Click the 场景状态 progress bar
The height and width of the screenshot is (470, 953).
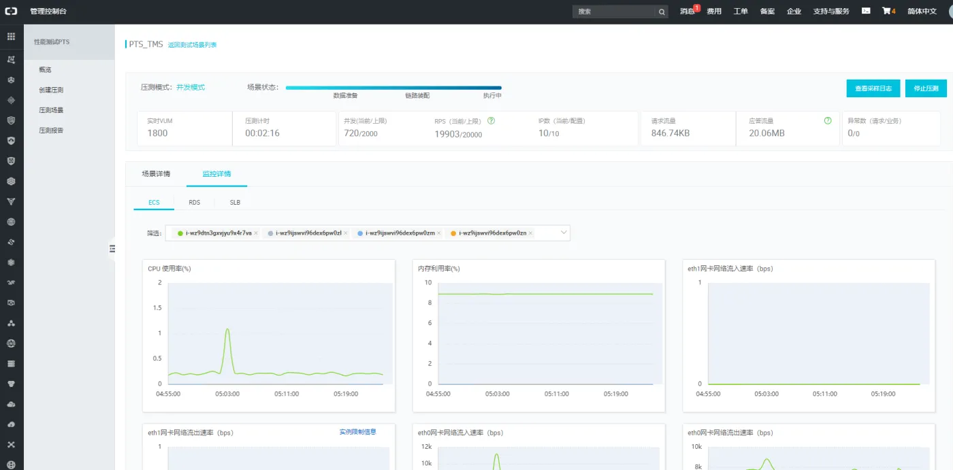tap(393, 88)
